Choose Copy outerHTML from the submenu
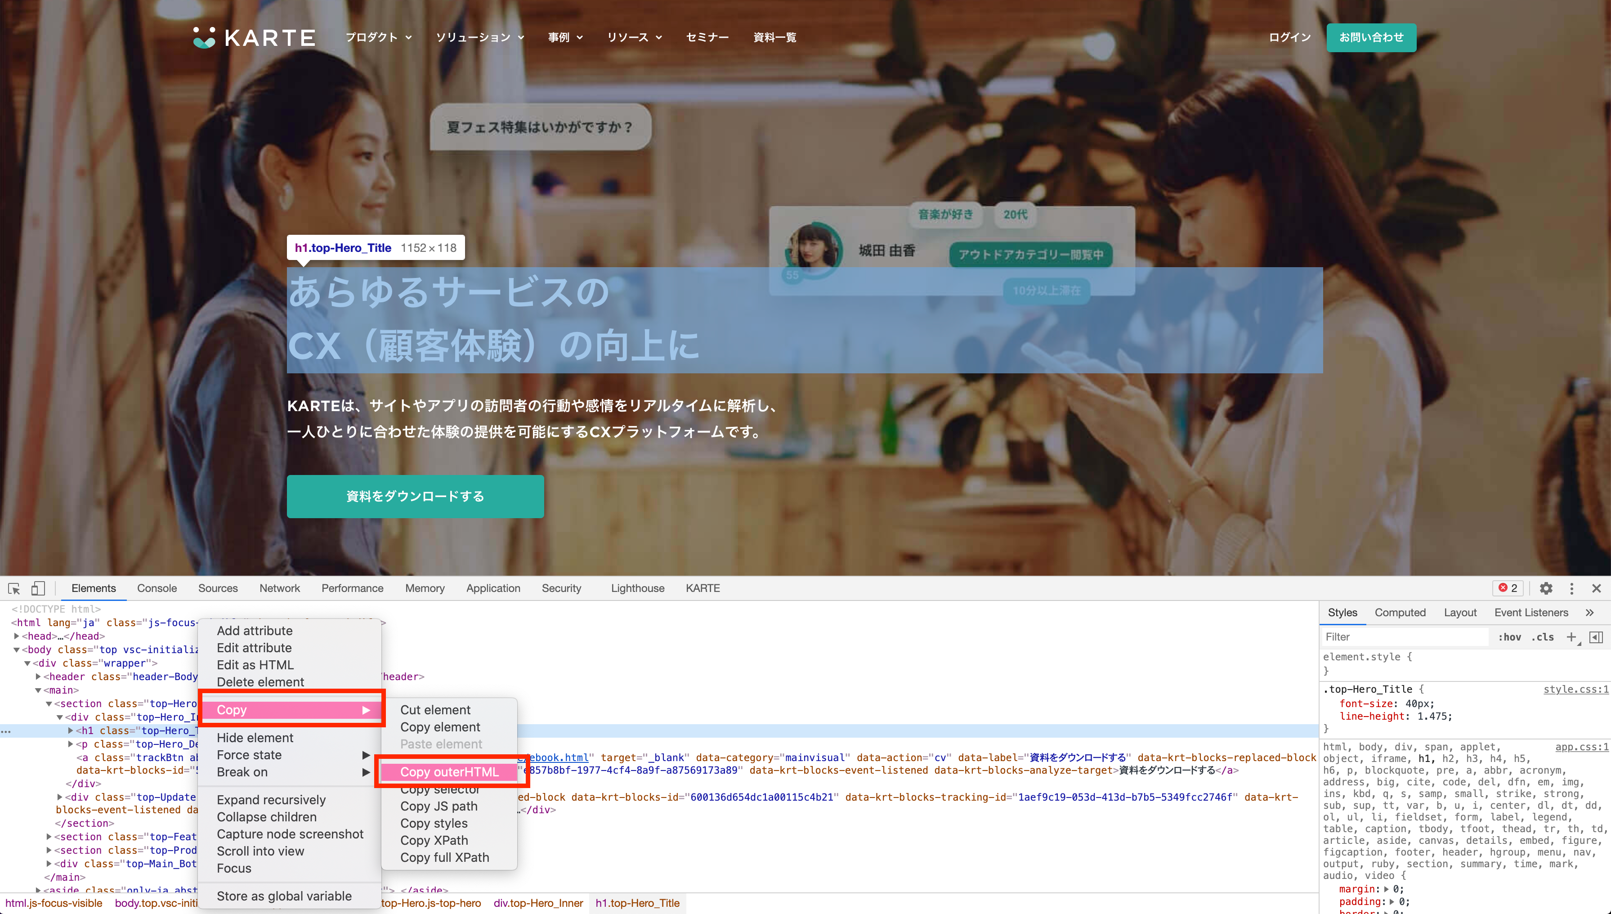 (x=449, y=772)
